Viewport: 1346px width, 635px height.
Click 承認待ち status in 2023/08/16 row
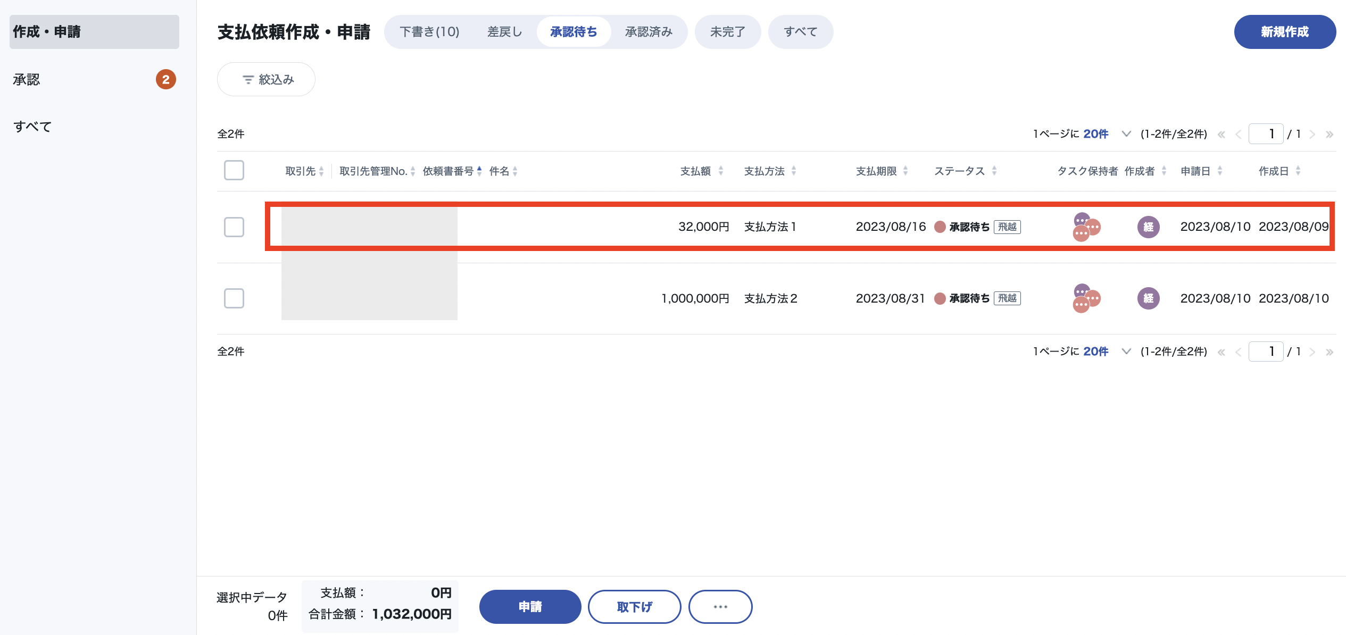(962, 227)
